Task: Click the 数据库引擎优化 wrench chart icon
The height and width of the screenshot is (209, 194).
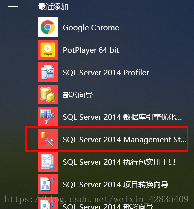Action: tap(48, 117)
